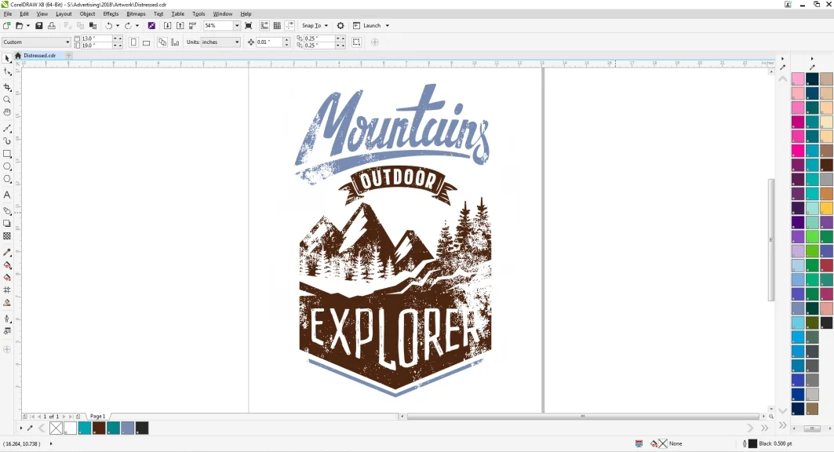The height and width of the screenshot is (452, 834).
Task: Open the Custom page size dropdown
Action: point(67,42)
